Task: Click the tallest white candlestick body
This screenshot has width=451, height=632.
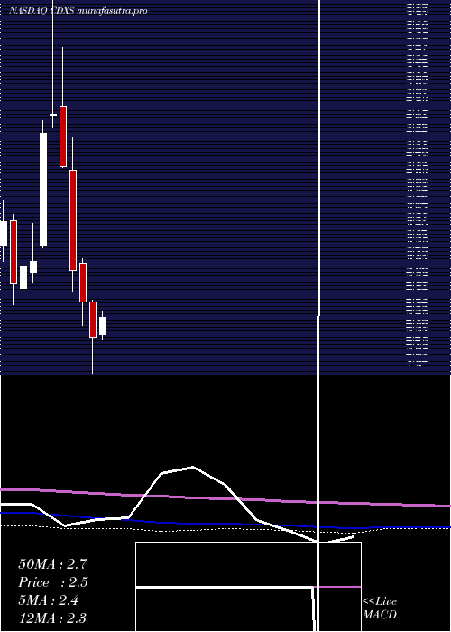Action: [x=43, y=189]
